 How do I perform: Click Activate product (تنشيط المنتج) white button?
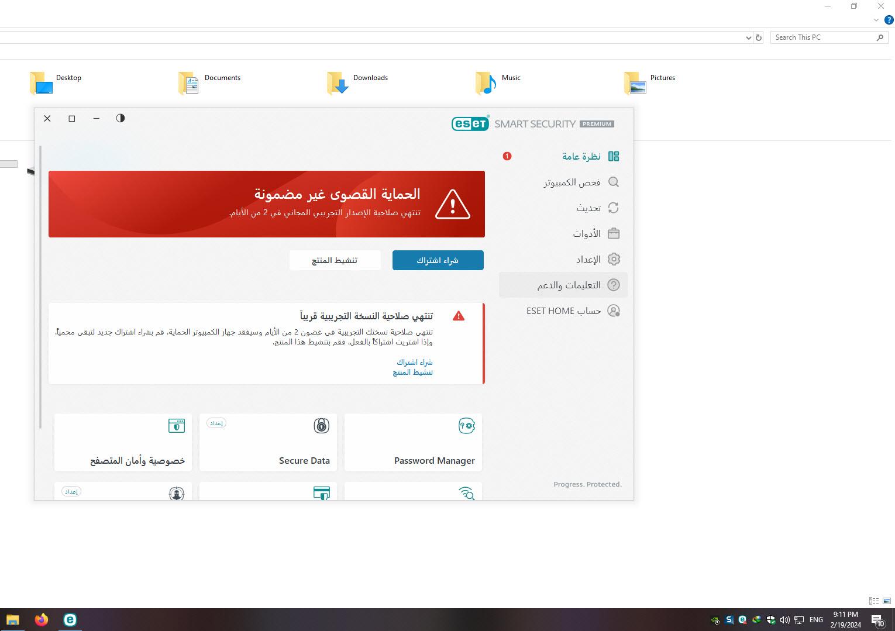[335, 260]
